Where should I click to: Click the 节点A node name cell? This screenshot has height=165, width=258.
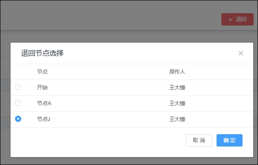pyautogui.click(x=44, y=103)
